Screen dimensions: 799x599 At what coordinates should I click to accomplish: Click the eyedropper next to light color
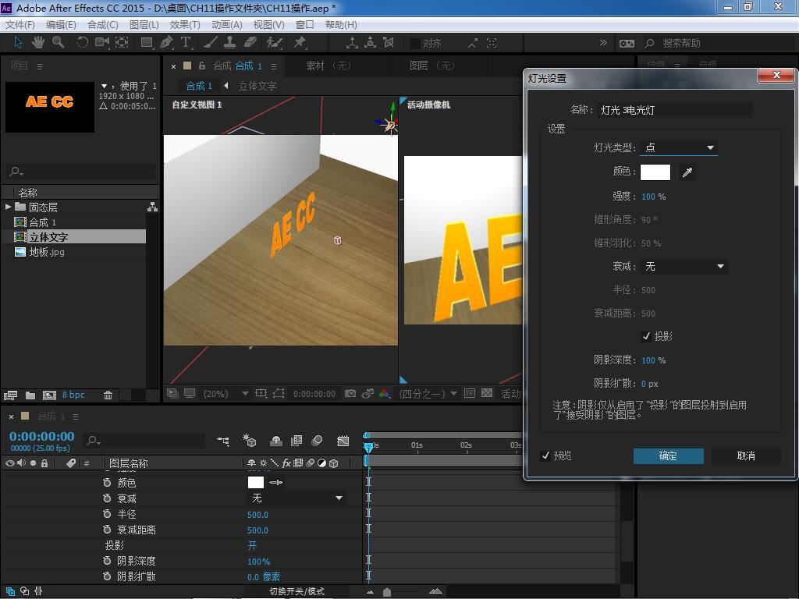(687, 172)
